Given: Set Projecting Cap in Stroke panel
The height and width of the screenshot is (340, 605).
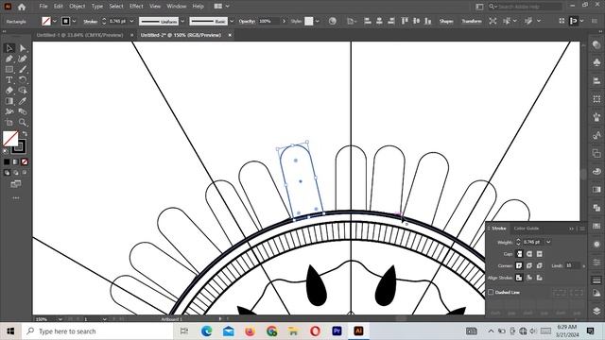Looking at the screenshot, I should coord(540,254).
